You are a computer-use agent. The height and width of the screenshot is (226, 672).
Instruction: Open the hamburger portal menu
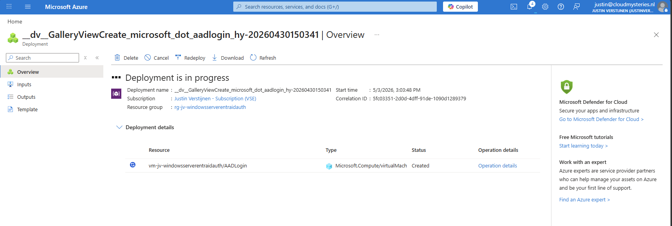click(x=28, y=7)
